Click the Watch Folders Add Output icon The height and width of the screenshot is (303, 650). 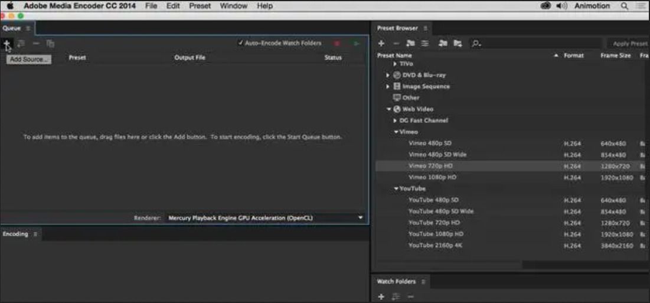[x=396, y=297]
